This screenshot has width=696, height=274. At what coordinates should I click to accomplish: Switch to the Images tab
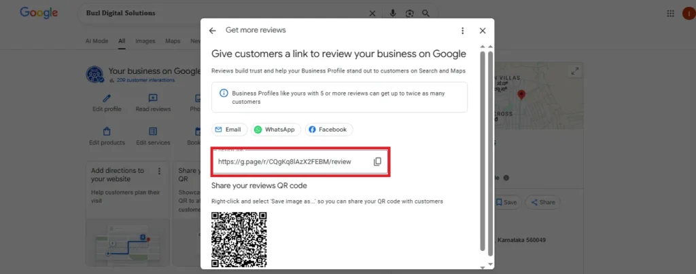click(x=145, y=41)
